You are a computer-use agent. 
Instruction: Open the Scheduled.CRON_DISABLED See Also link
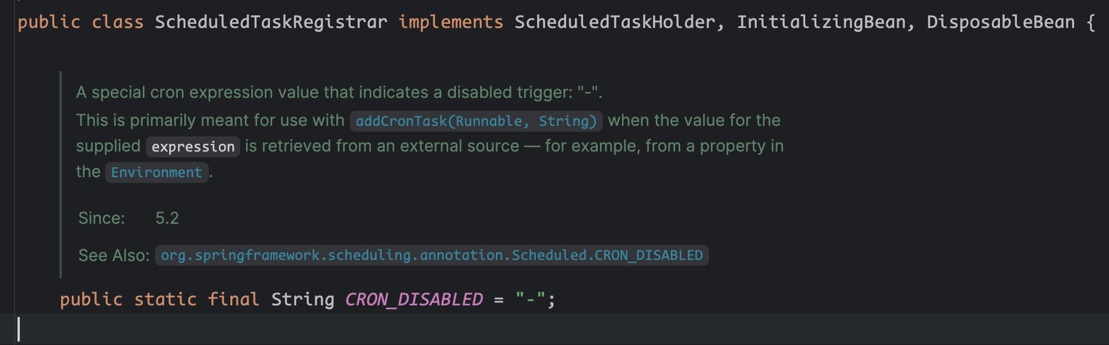tap(431, 255)
